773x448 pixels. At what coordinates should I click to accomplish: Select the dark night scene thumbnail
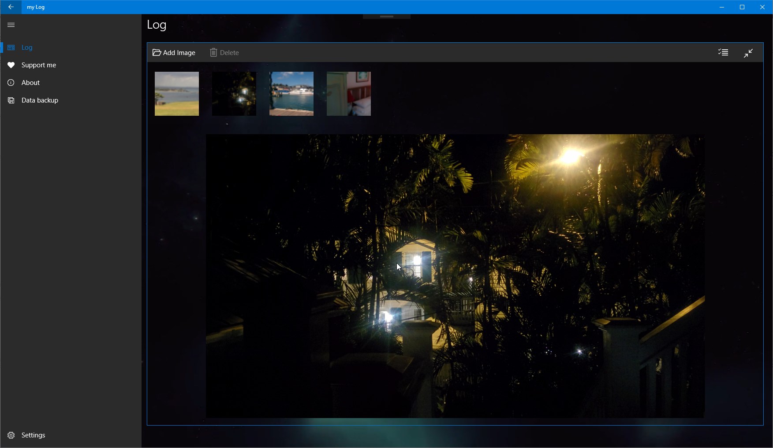234,94
